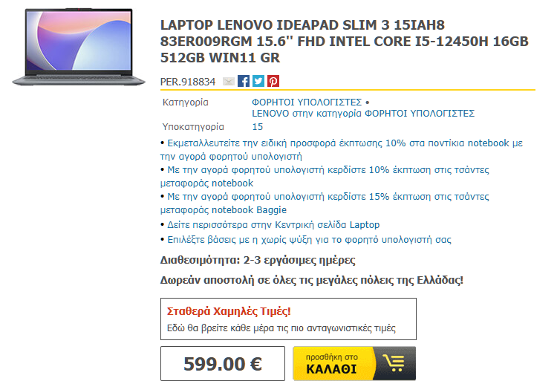Screen dimensions: 557x381
Task: Open 10% carrying bags discount offer
Action: click(x=325, y=177)
